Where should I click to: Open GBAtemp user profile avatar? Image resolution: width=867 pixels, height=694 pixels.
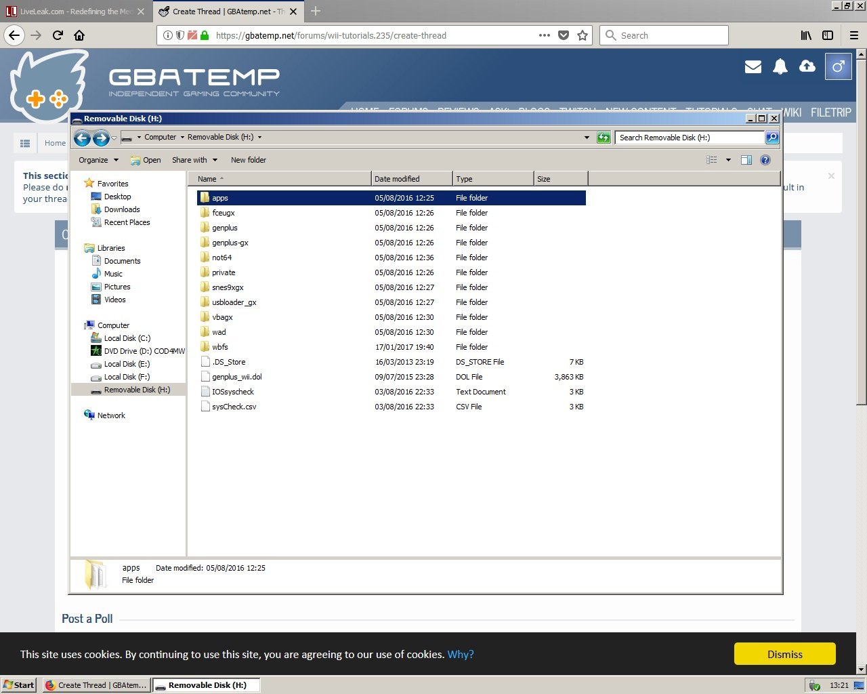pyautogui.click(x=838, y=66)
